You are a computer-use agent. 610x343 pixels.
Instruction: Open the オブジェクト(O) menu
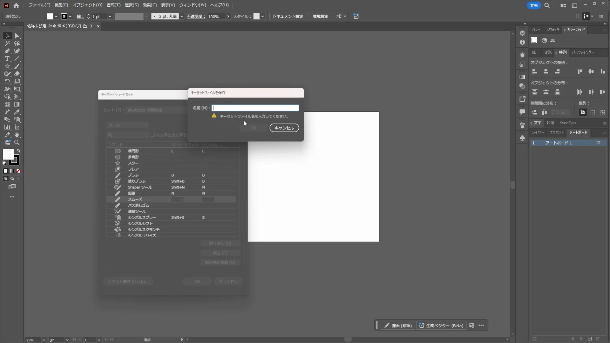[x=87, y=5]
